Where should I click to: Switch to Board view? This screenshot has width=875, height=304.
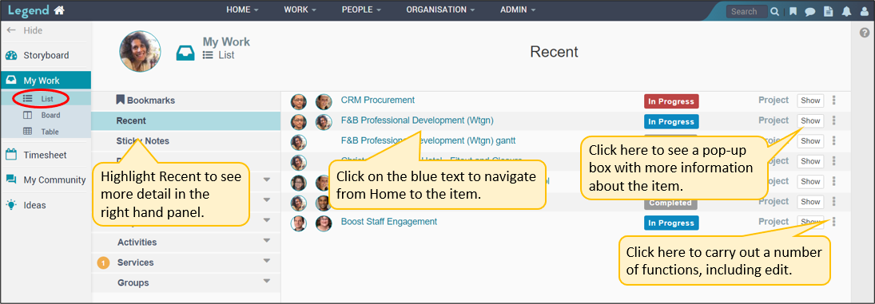[46, 115]
